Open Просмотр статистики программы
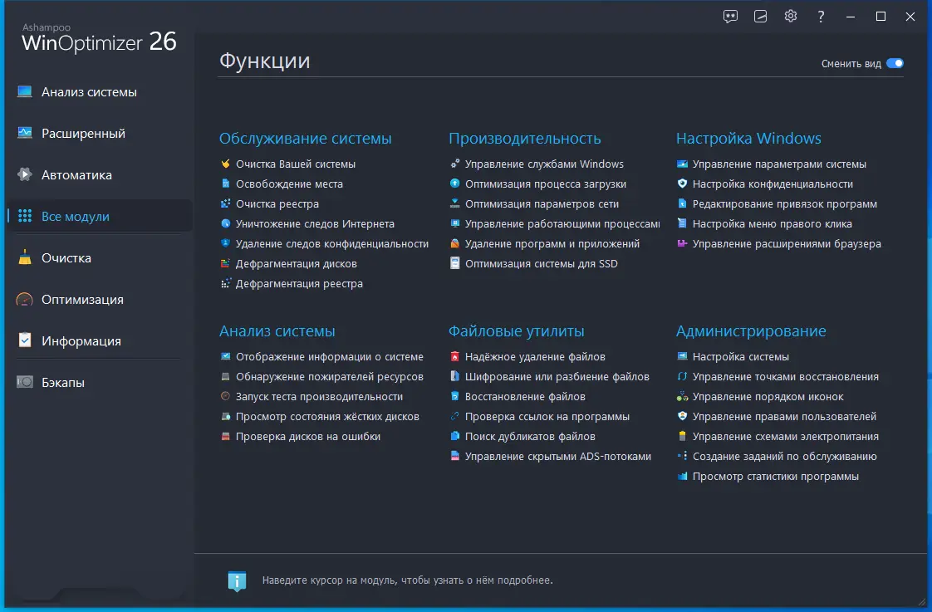Image resolution: width=932 pixels, height=612 pixels. (x=775, y=476)
